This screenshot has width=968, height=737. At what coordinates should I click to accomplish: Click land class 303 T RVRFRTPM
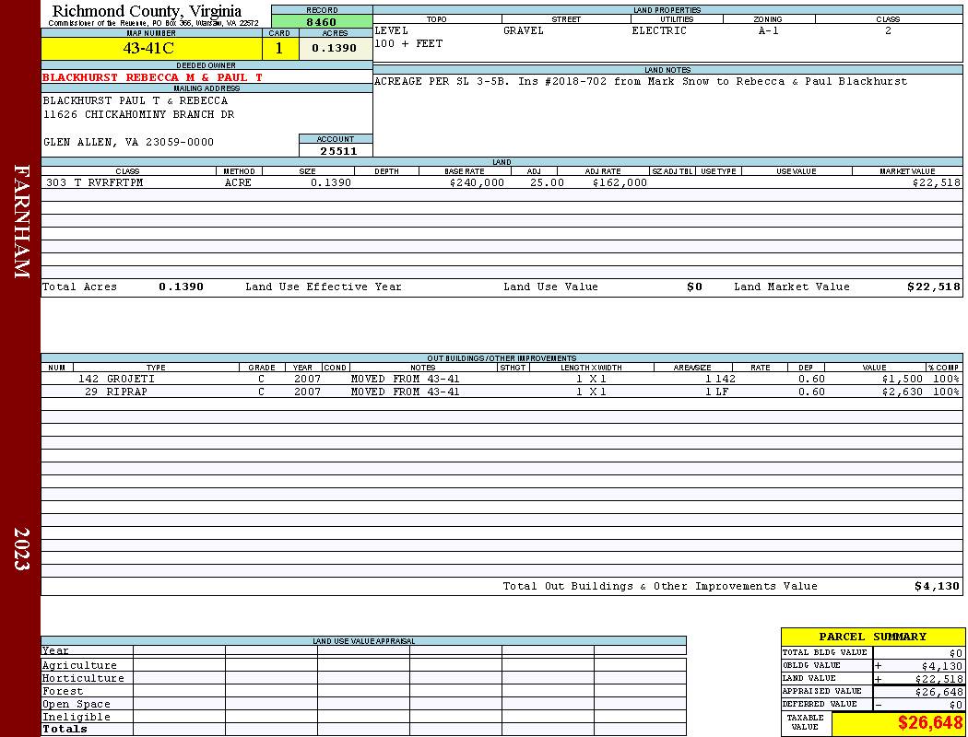[94, 182]
